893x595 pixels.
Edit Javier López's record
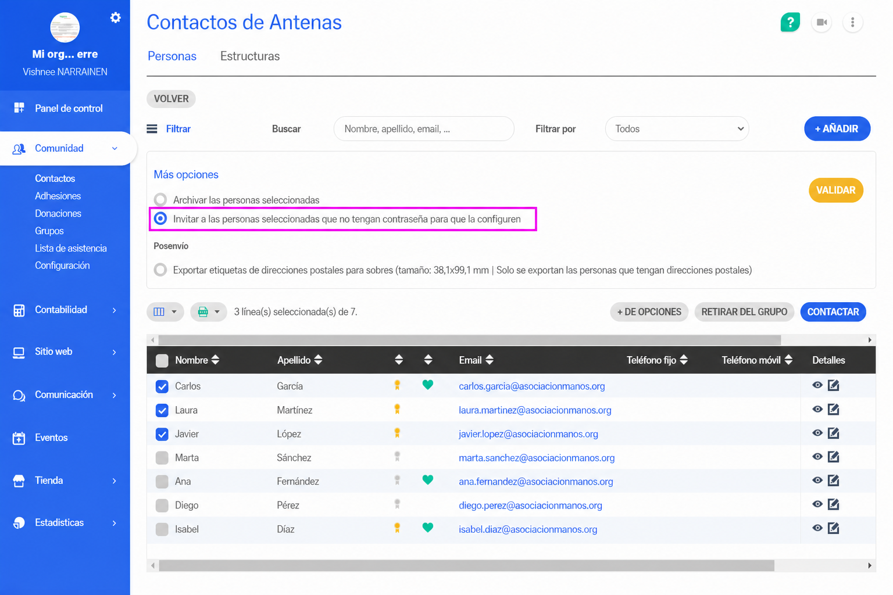click(x=834, y=433)
